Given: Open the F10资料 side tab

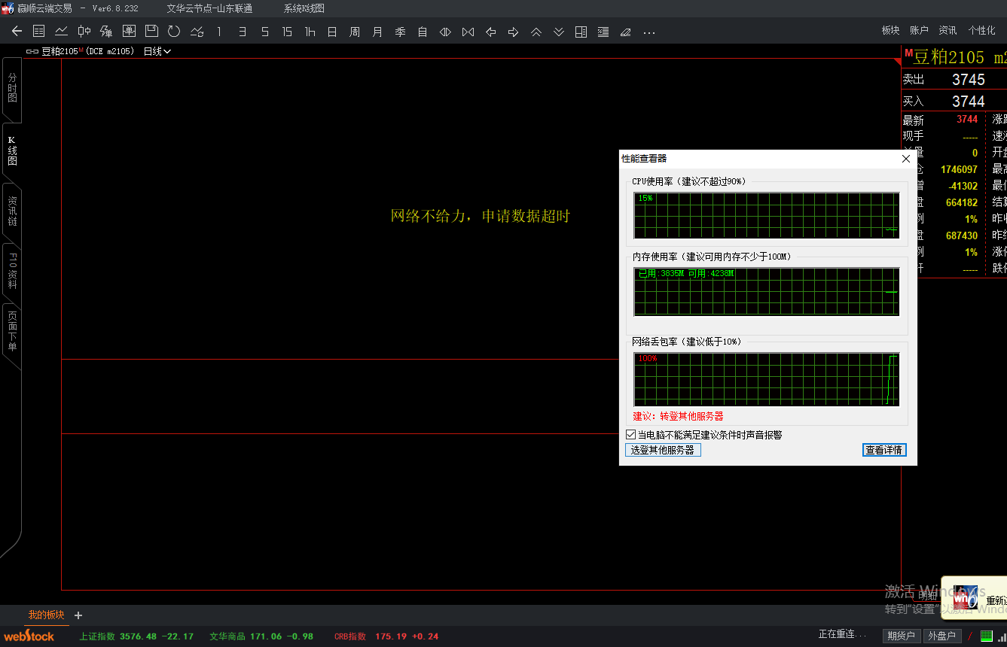Looking at the screenshot, I should click(x=12, y=271).
